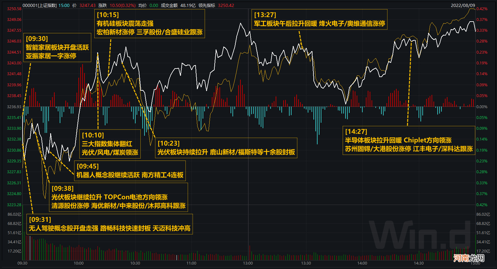Image resolution: width=497 pixels, height=269 pixels.
Task: Click 10:30 on the time axis
Action: (x=135, y=263)
